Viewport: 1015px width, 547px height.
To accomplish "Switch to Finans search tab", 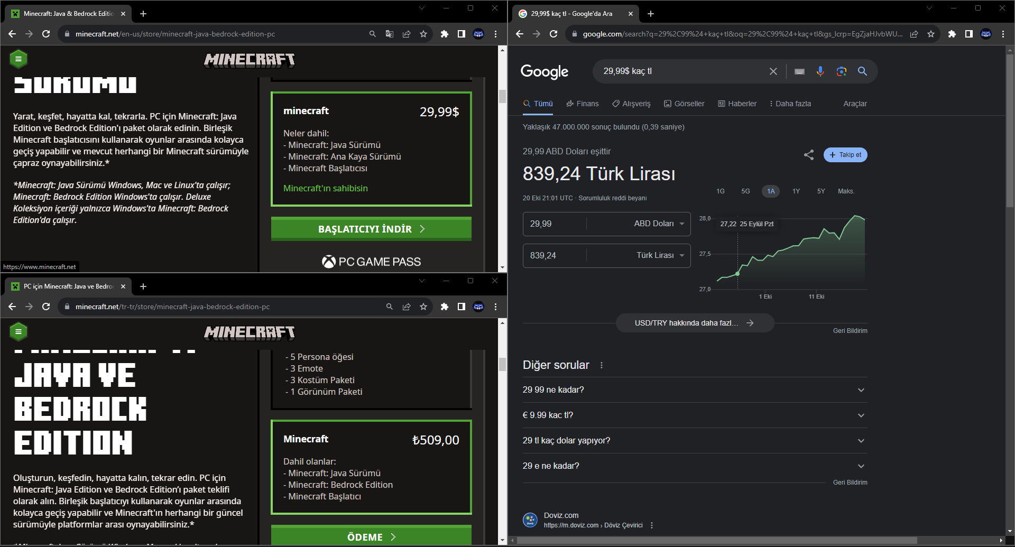I will tap(583, 104).
